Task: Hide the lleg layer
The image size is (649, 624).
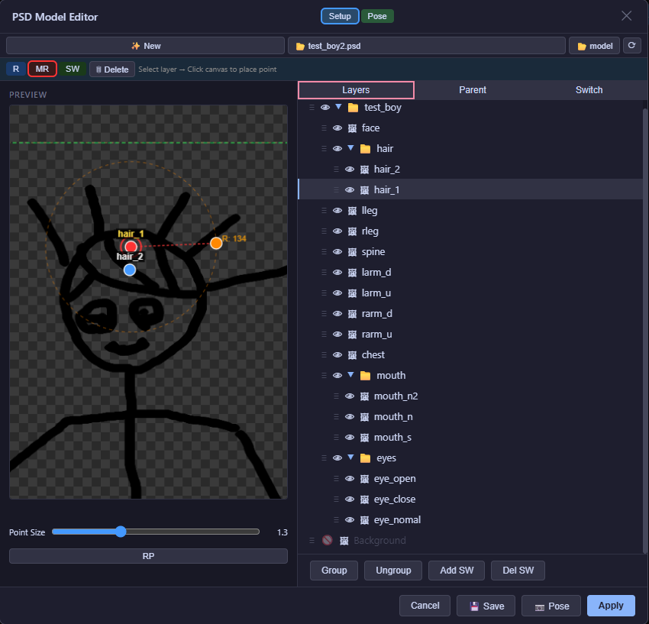Action: (337, 211)
